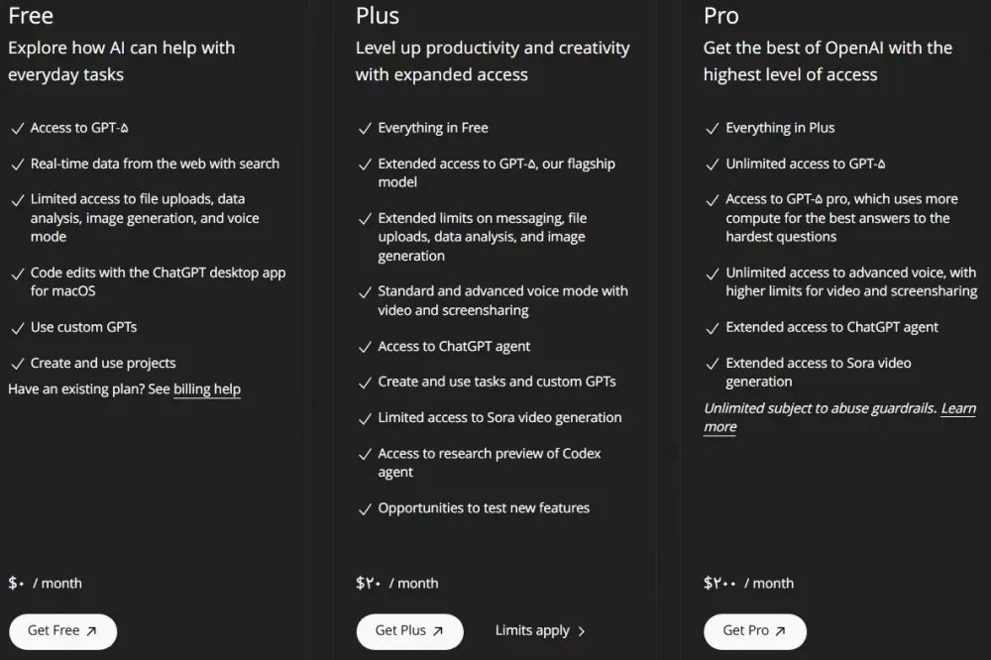991x660 pixels.
Task: Select the Pro plan heading
Action: click(721, 16)
